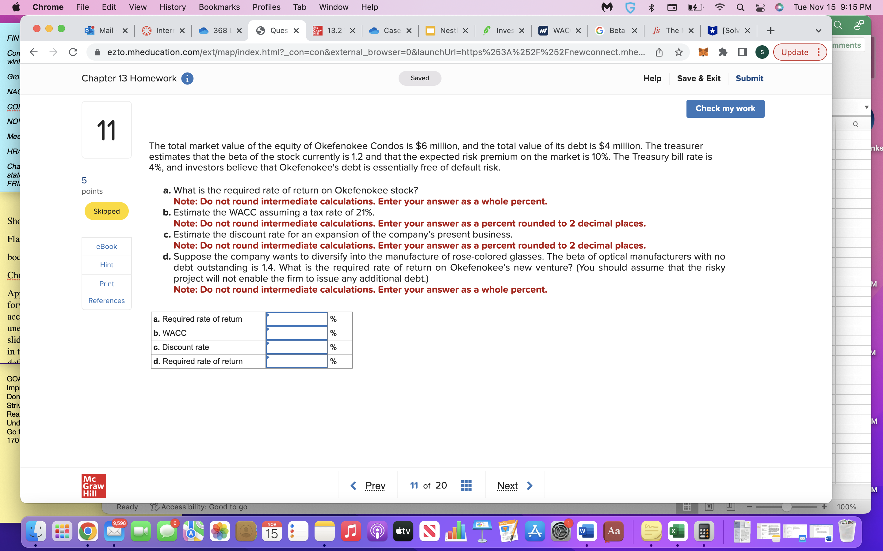Open the question navigator grid icon
Image resolution: width=883 pixels, height=551 pixels.
[x=466, y=485]
